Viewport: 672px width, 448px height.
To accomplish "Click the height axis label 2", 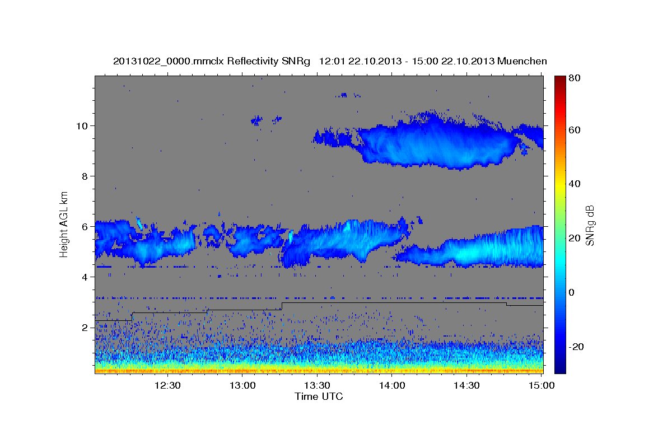I will pyautogui.click(x=86, y=327).
